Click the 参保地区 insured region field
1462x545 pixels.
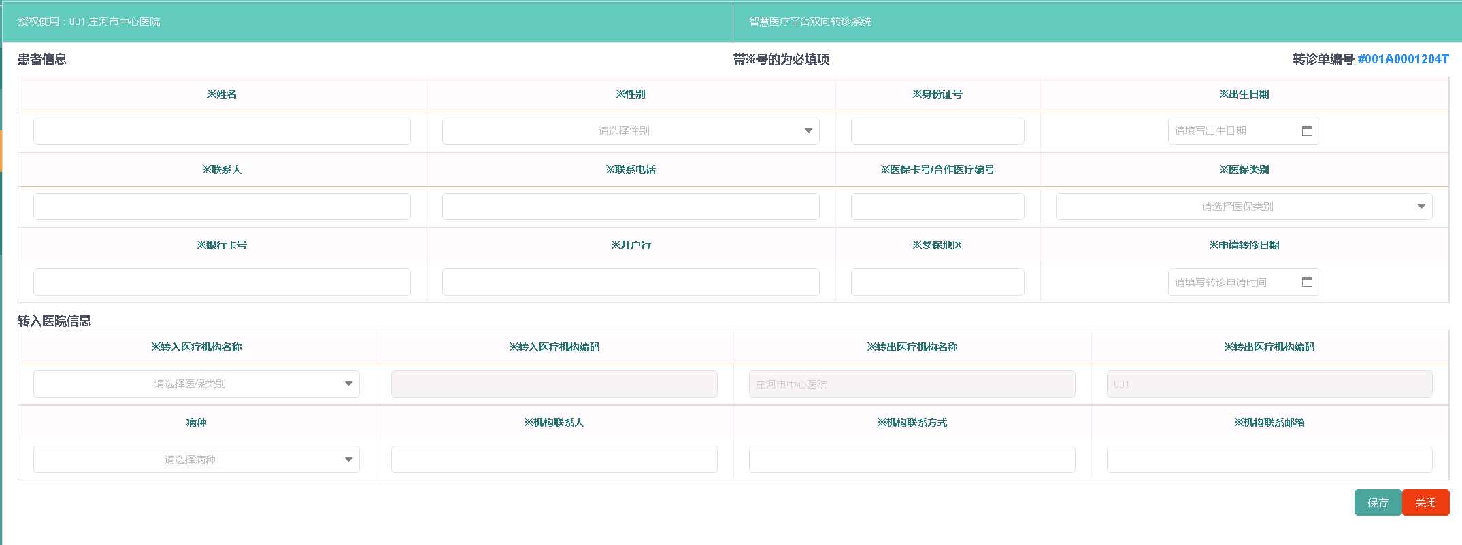[937, 282]
